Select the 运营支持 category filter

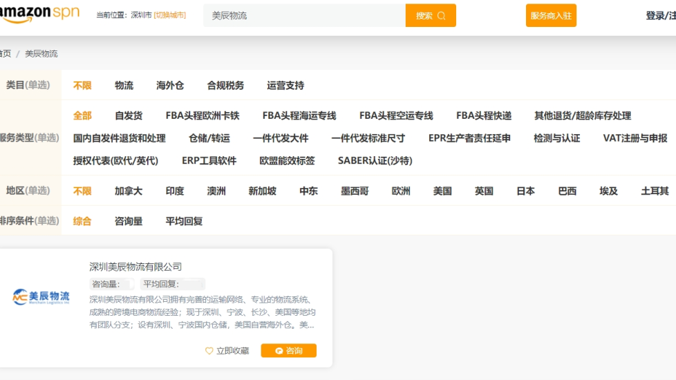point(285,85)
